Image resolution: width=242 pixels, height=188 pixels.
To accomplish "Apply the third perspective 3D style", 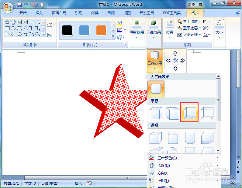I will 190,138.
